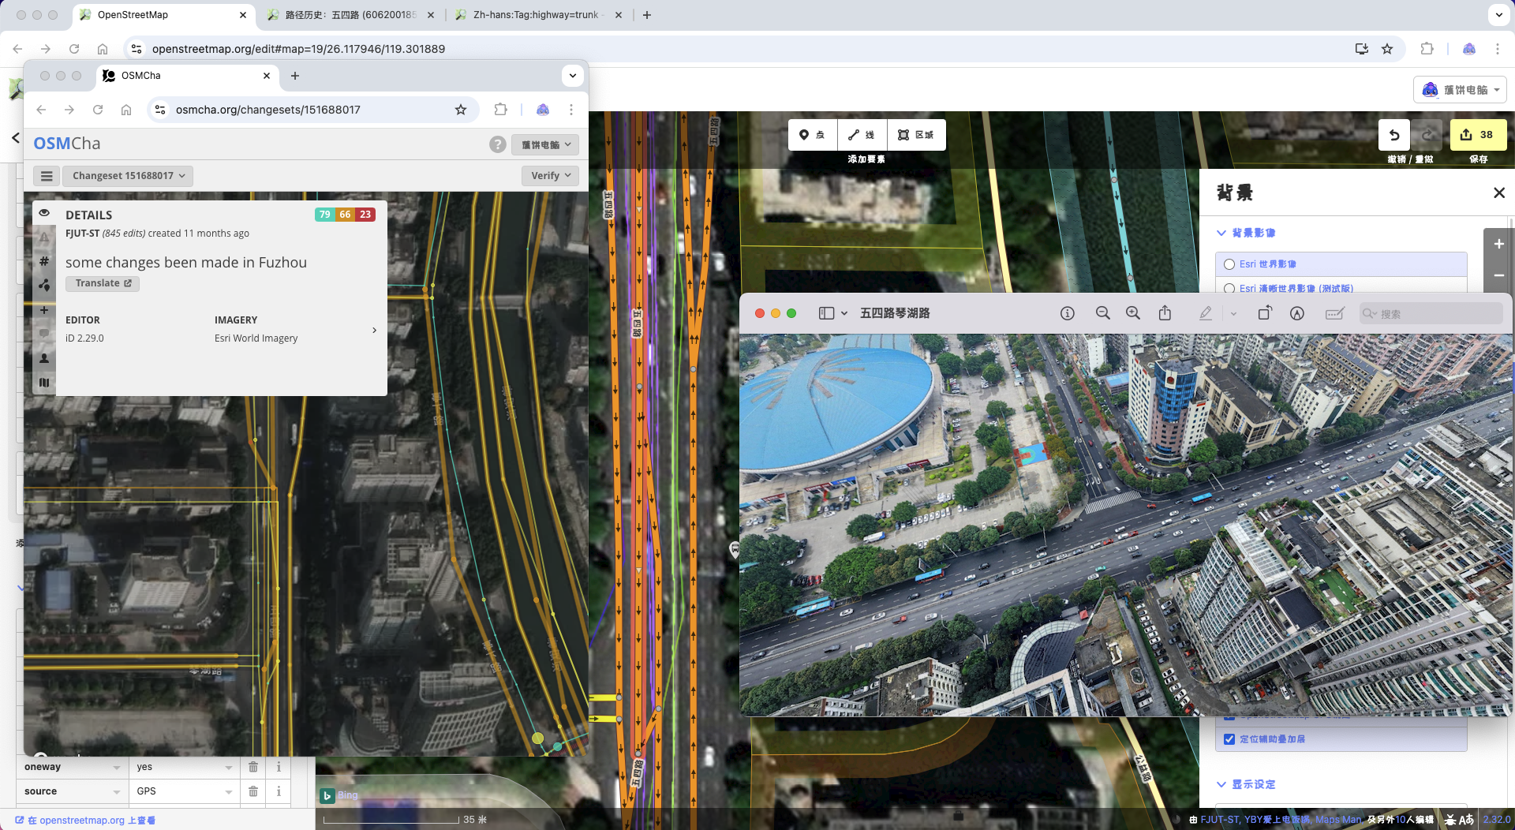Open other features plus tab in OSMCha
This screenshot has height=830, width=1515.
[x=44, y=310]
